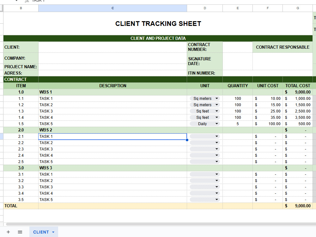Select the CONTRACT RESPONSABLE header cell

coord(283,47)
